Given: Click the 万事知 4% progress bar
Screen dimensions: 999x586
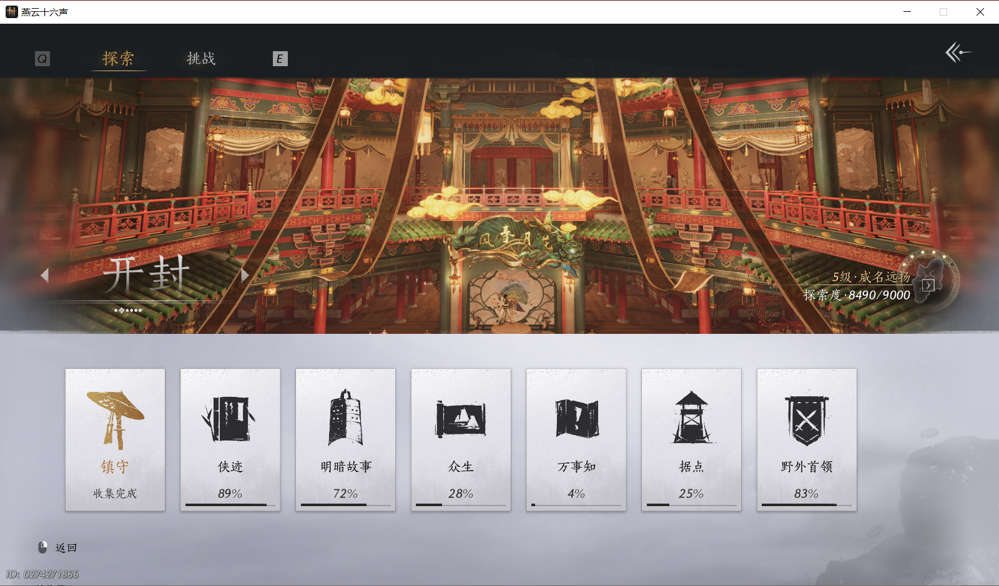Looking at the screenshot, I should [x=576, y=505].
